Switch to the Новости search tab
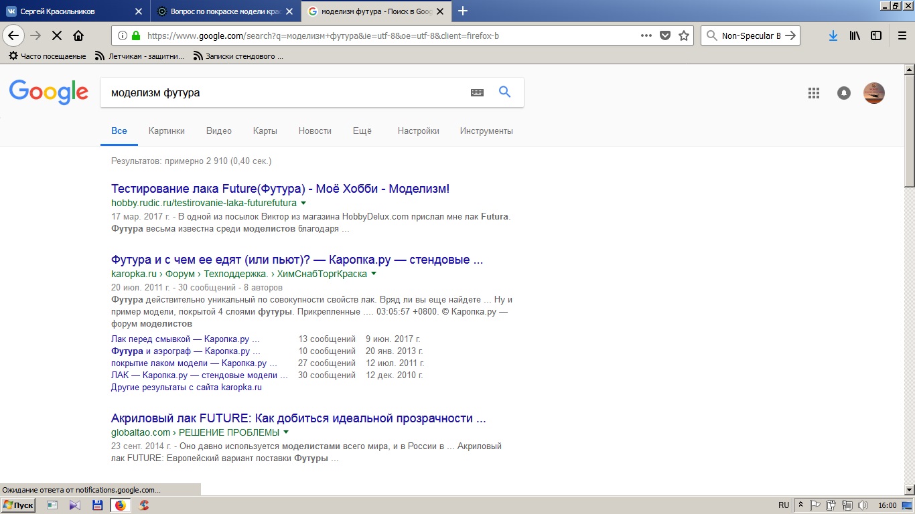The image size is (915, 514). (315, 131)
